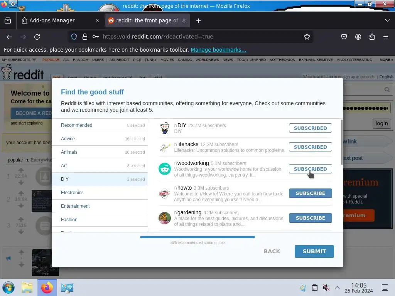The width and height of the screenshot is (395, 296).
Task: Click the recommended communities progress bar
Action: (197, 237)
